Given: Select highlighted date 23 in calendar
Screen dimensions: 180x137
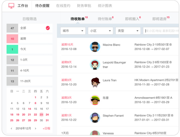Looking at the screenshot, I should [x=41, y=115].
